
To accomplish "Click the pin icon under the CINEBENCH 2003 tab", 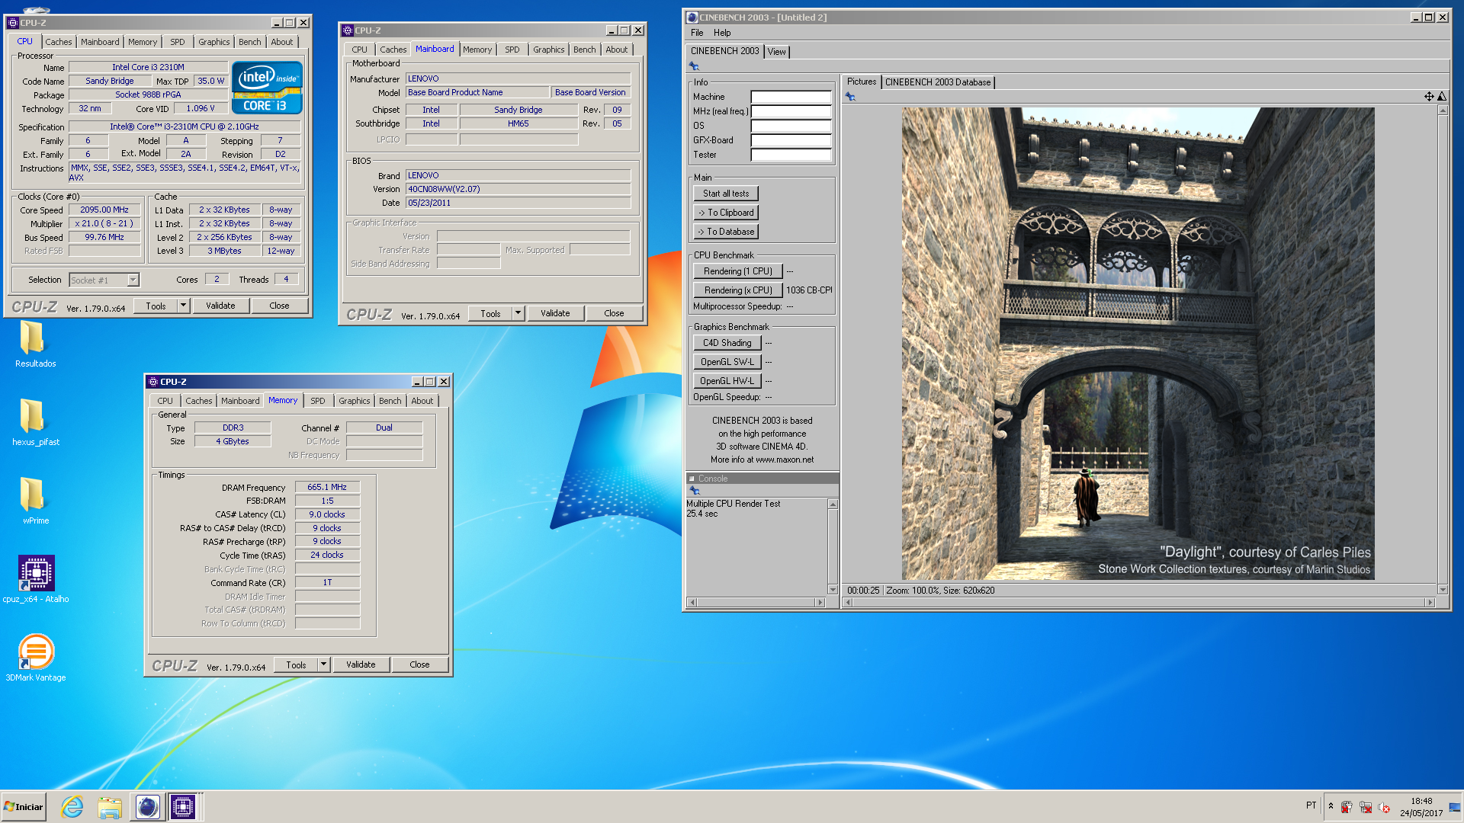I will pos(694,66).
